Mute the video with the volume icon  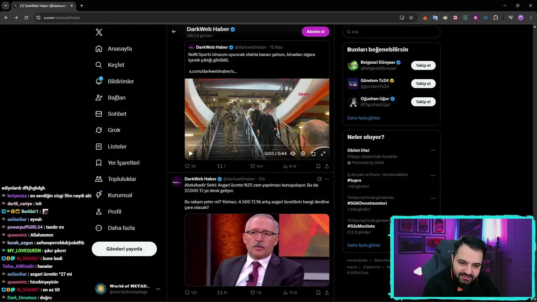point(293,154)
